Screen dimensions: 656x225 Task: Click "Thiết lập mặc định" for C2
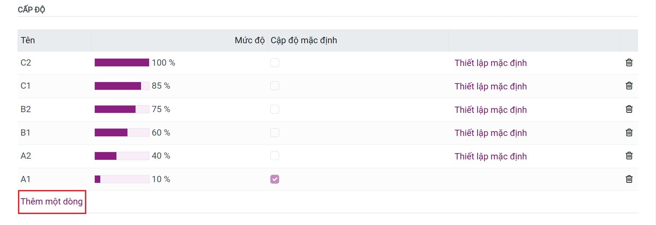click(490, 63)
